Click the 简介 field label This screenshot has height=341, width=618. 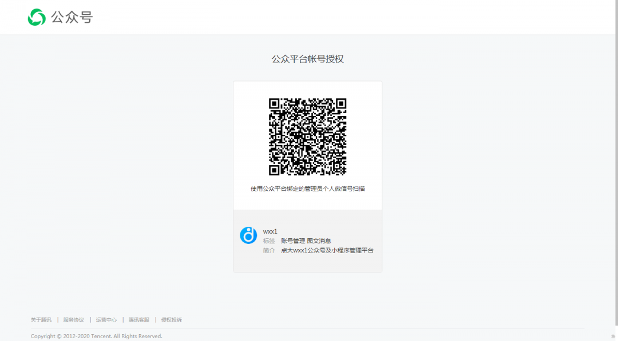(x=269, y=250)
